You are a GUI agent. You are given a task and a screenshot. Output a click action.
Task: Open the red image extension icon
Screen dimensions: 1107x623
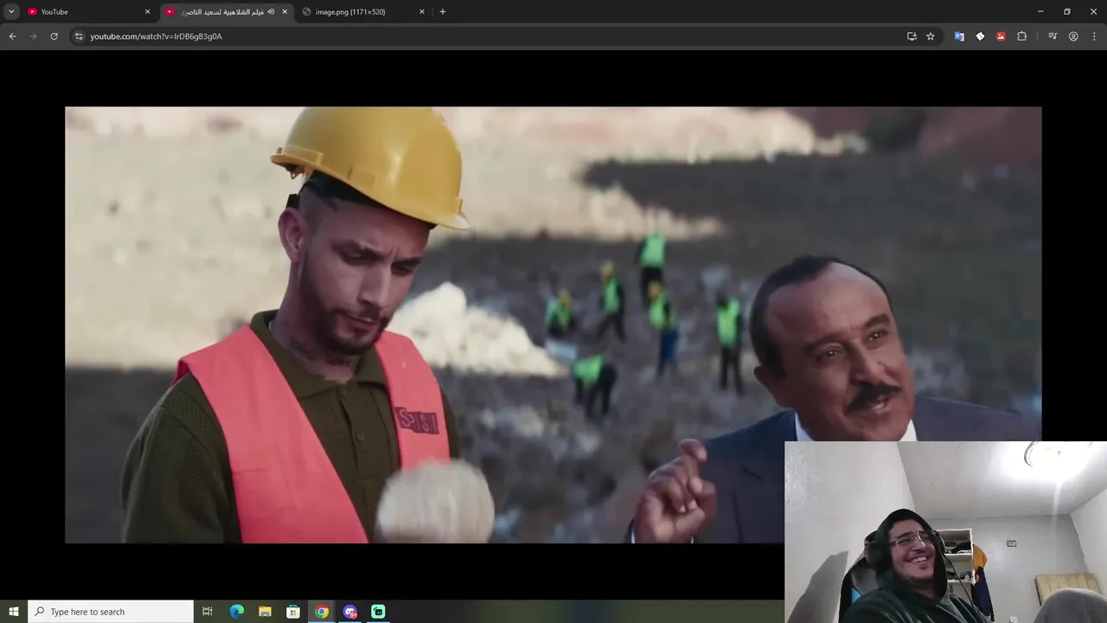1001,36
